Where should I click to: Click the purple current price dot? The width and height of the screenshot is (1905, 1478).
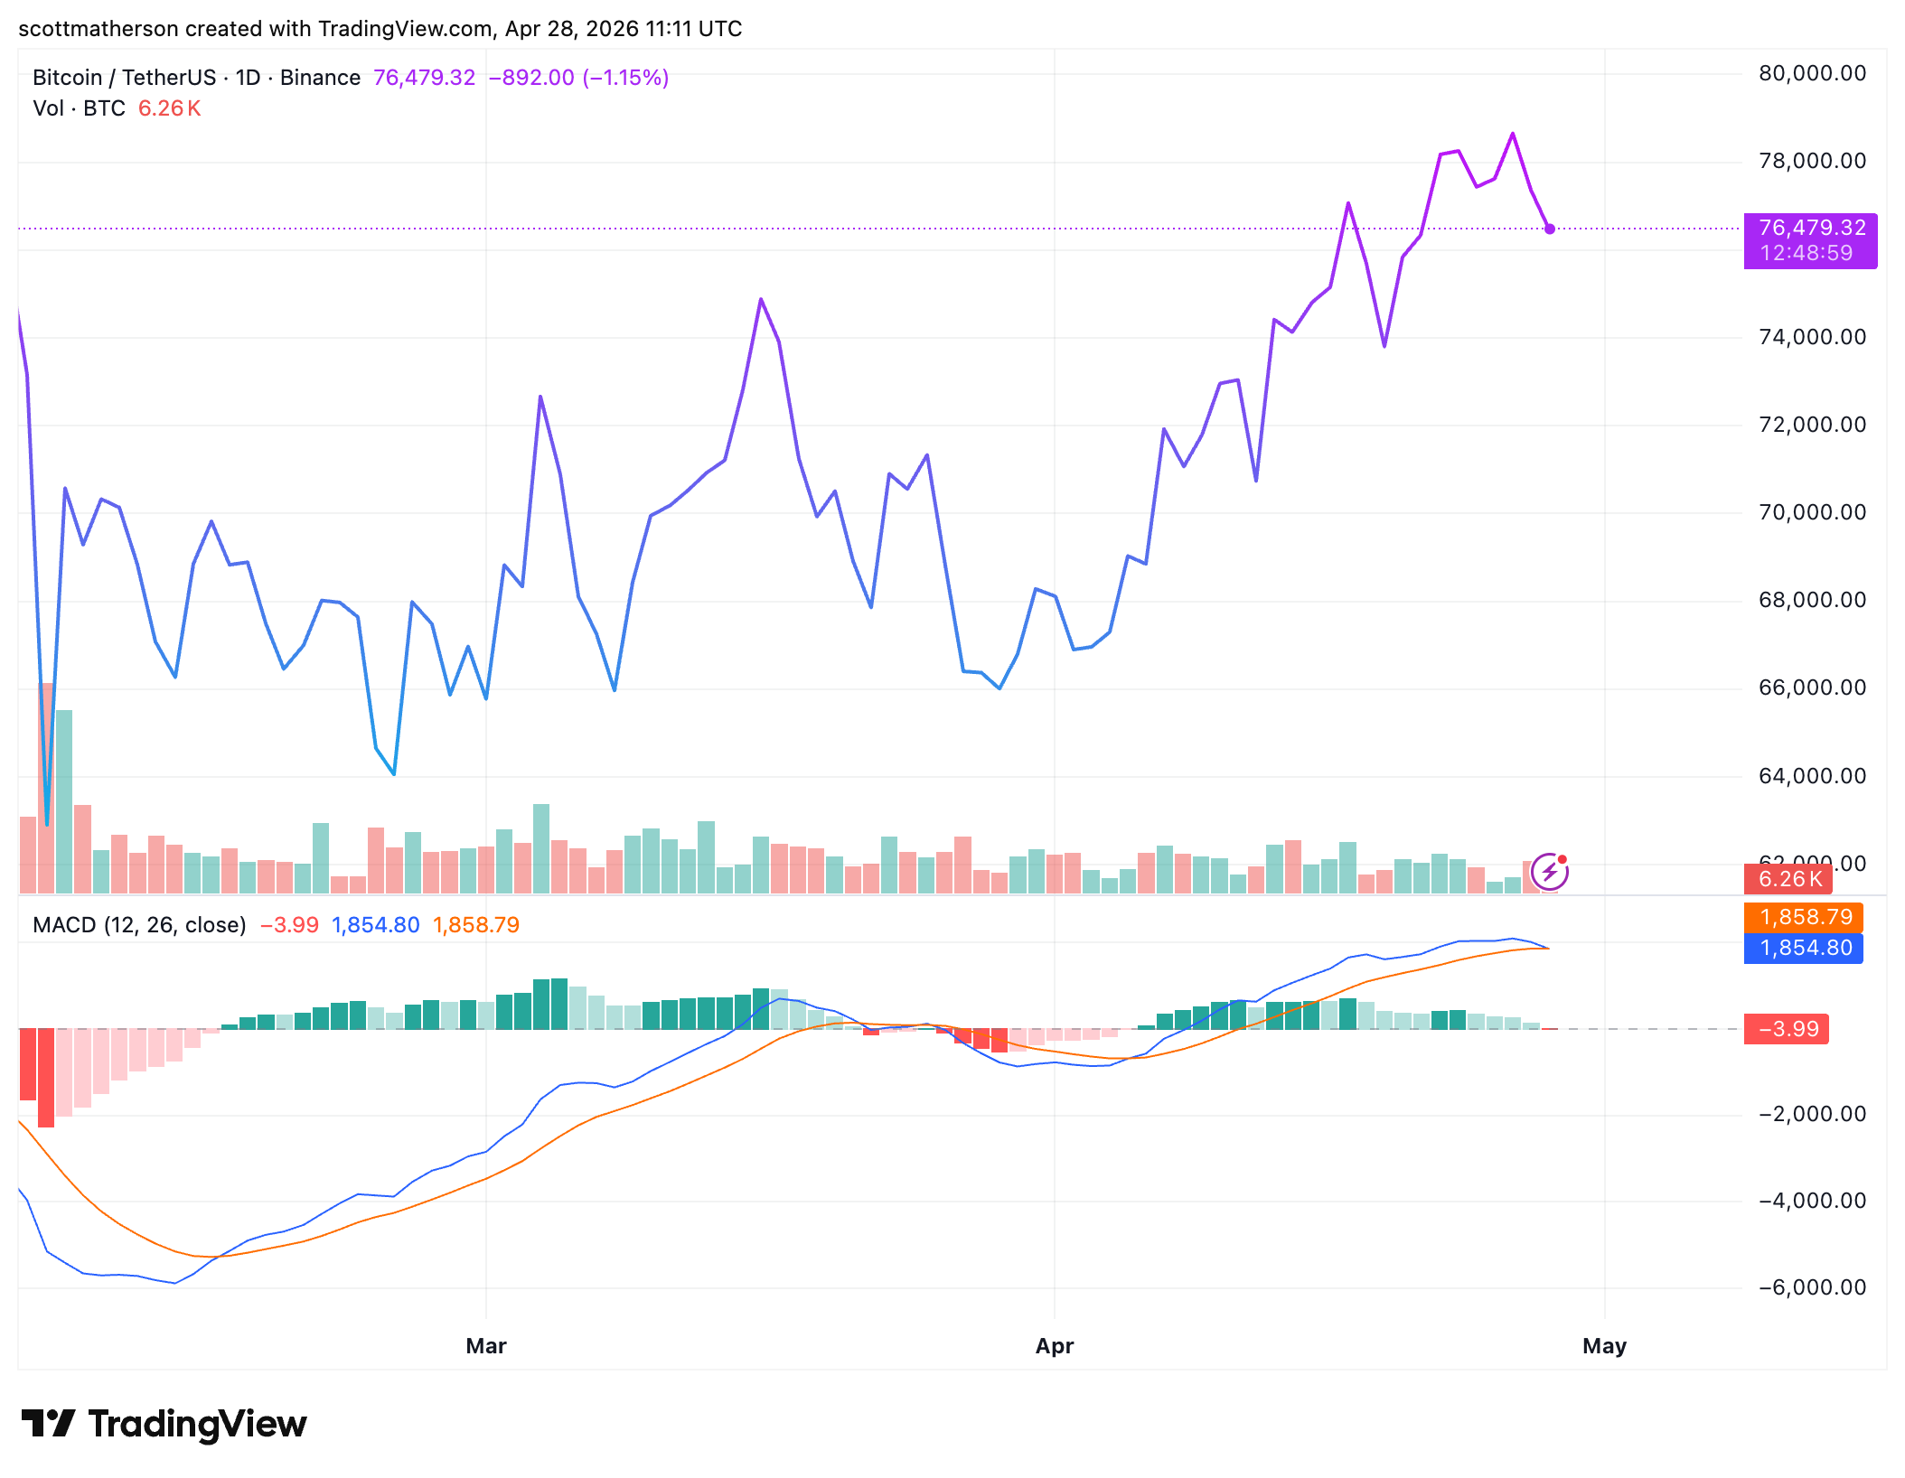coord(1550,229)
